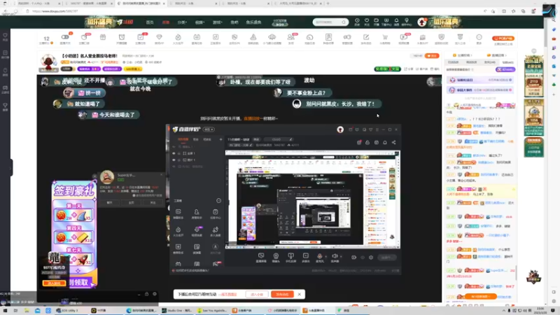Viewport: 560px width, 315px height.
Task: Open the bell notifications in companion app
Action: 385,143
